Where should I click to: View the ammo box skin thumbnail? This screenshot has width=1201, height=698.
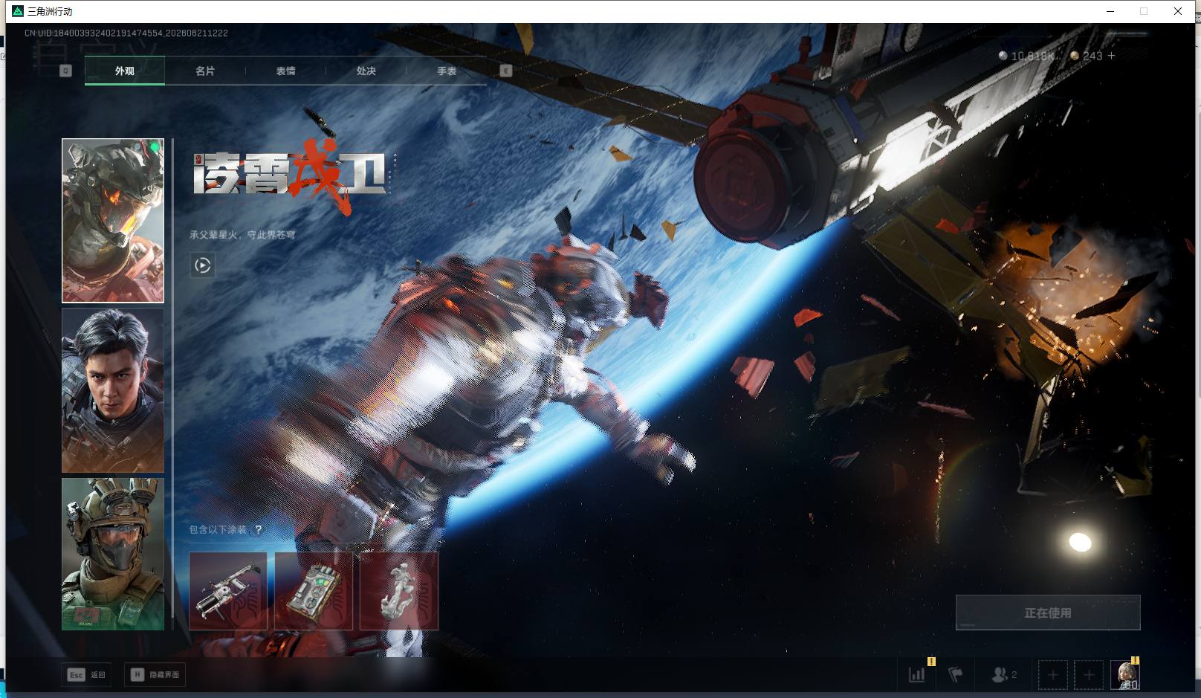click(x=314, y=591)
